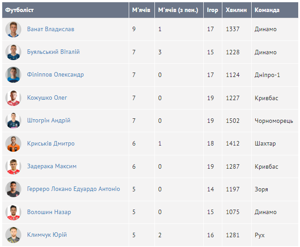Click Філіппов Олександр's player photo
The height and width of the screenshot is (247, 300).
[13, 75]
